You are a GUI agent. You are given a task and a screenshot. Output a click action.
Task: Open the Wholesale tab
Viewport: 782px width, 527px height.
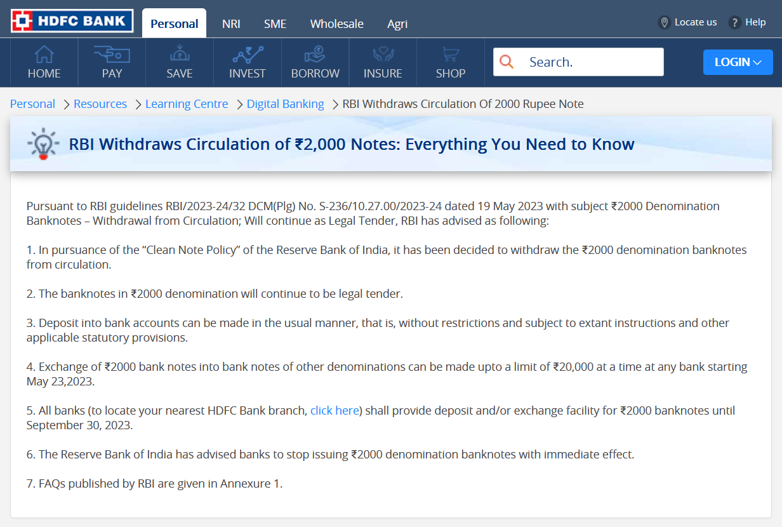pos(336,24)
